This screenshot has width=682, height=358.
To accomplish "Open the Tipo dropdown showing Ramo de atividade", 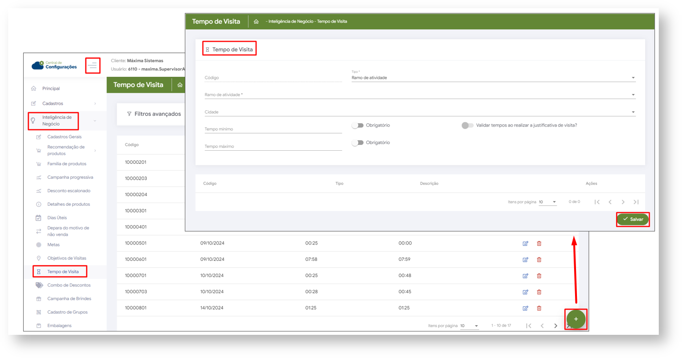I will (493, 77).
